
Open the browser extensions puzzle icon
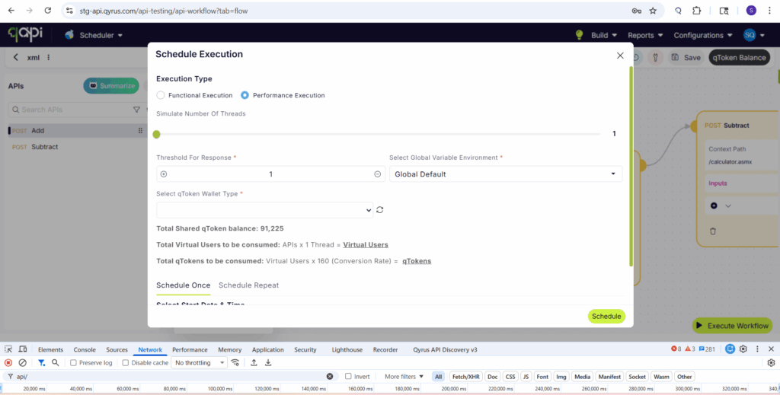coord(697,11)
